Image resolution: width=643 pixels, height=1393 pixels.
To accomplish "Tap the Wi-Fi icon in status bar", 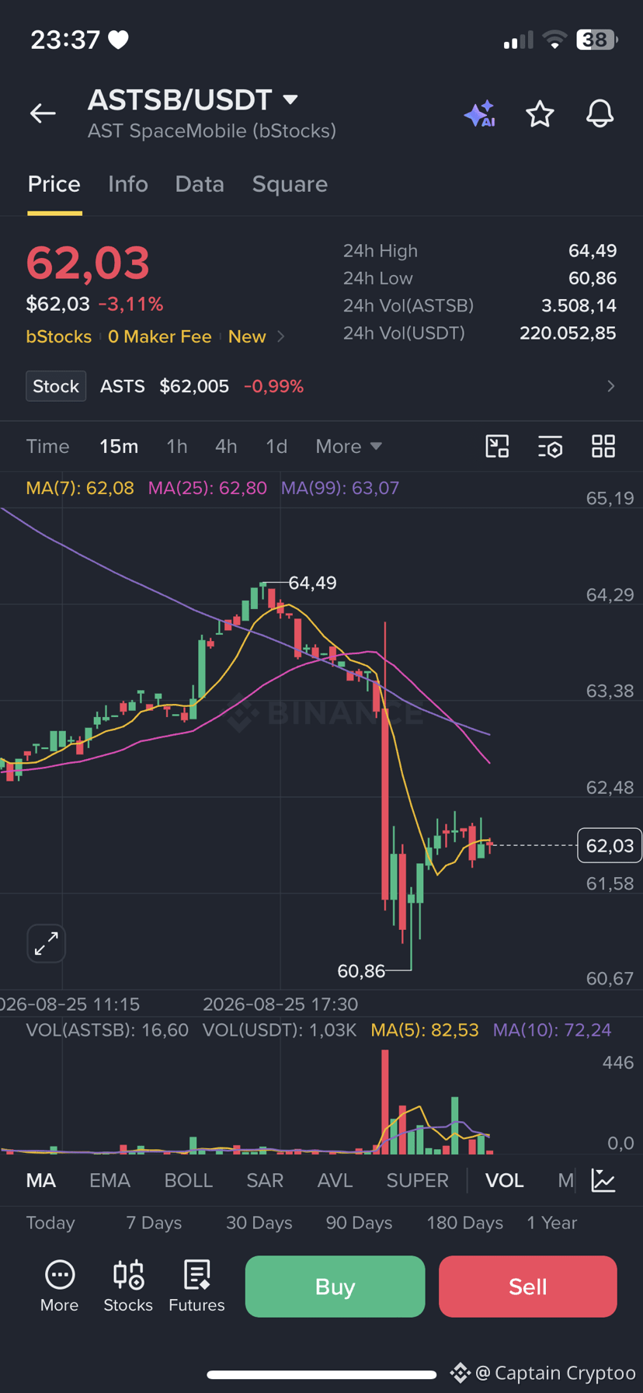I will tap(554, 40).
